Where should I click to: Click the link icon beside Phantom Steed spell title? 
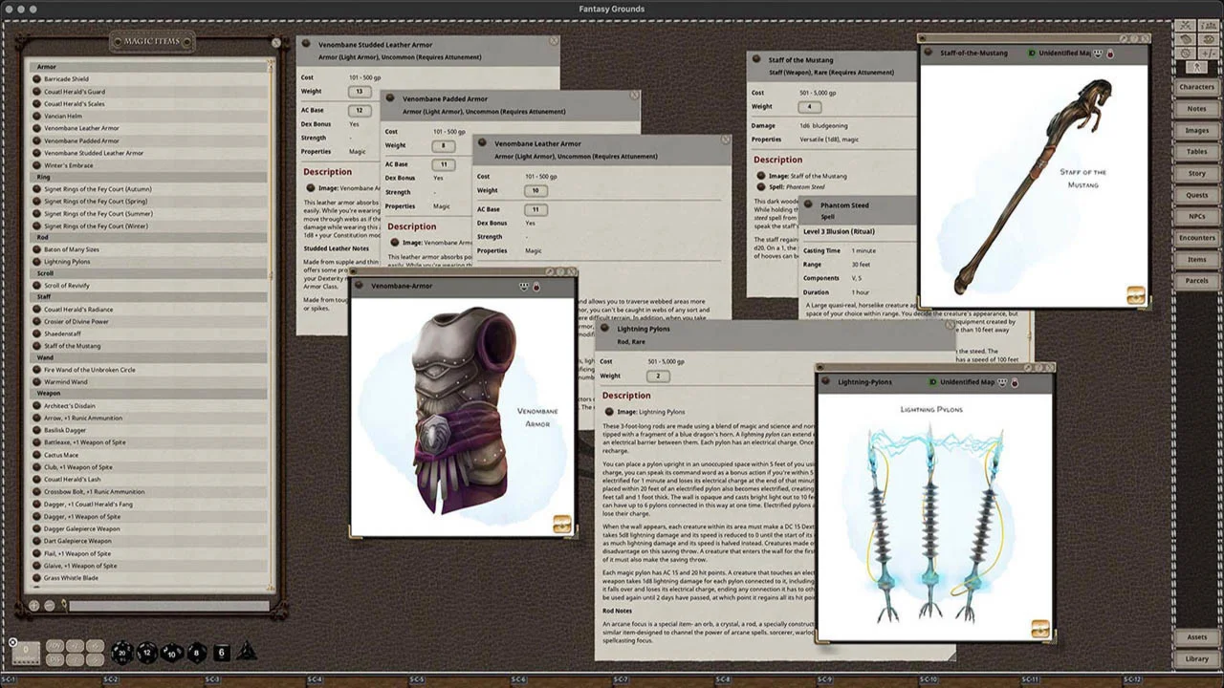point(809,205)
